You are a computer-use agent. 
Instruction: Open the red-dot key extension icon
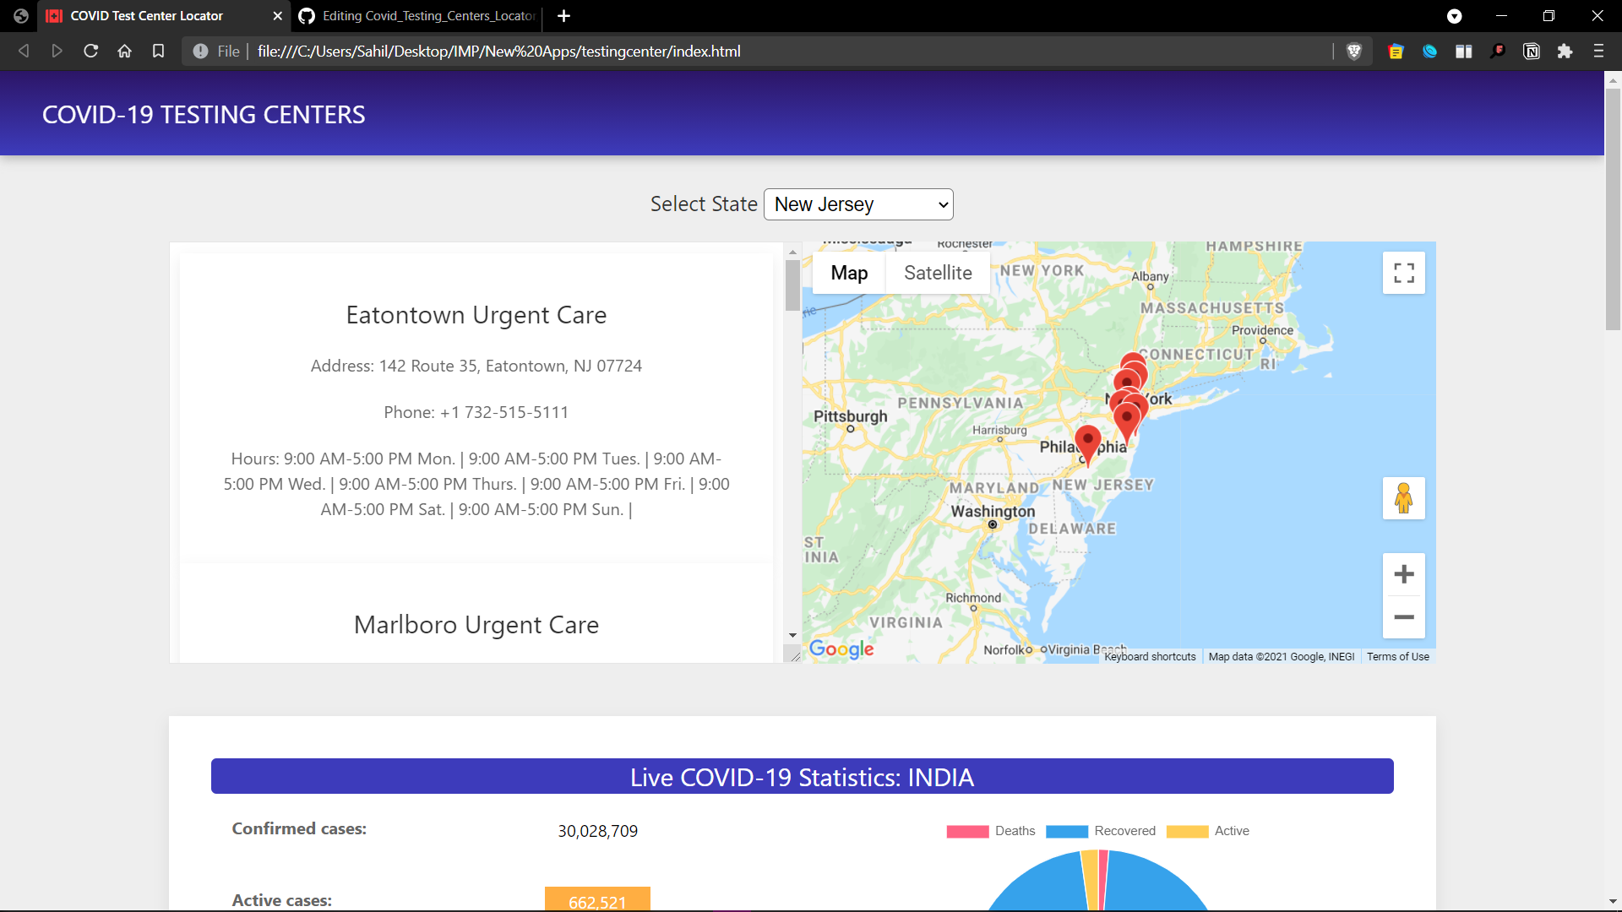tap(1497, 52)
